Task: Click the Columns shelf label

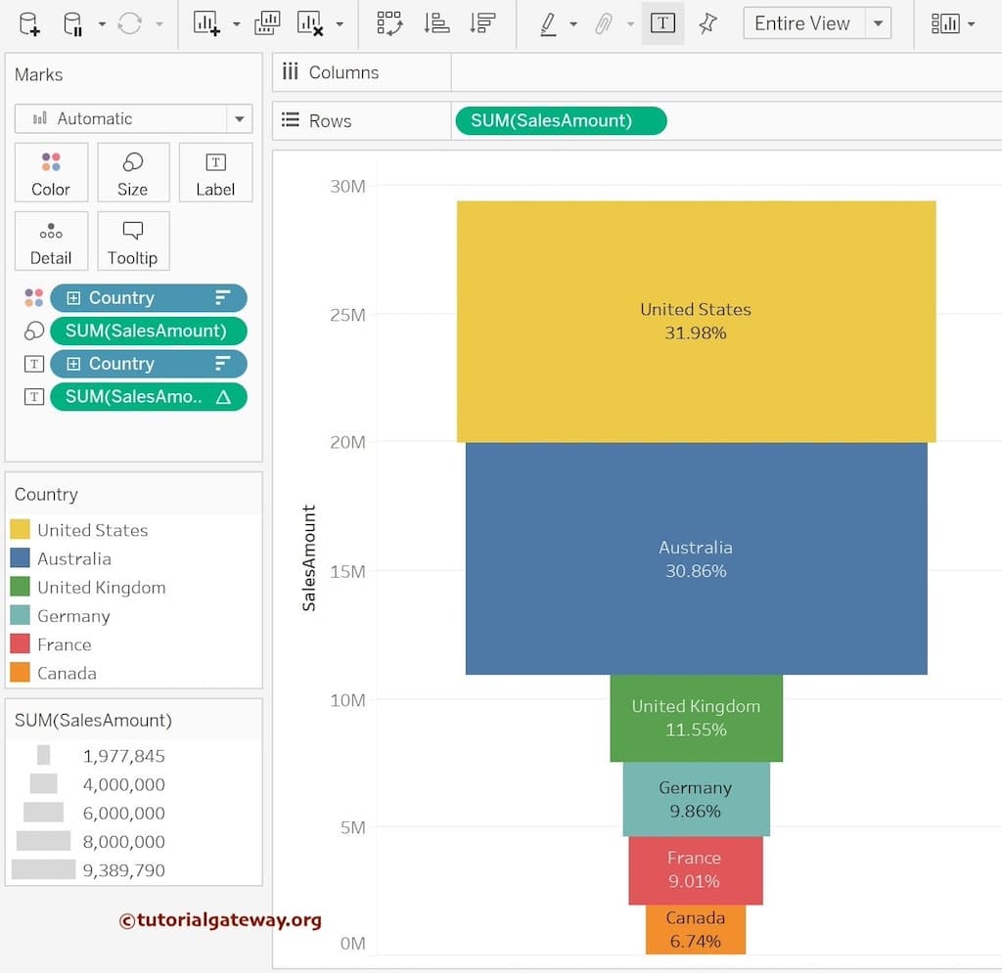Action: pyautogui.click(x=342, y=72)
